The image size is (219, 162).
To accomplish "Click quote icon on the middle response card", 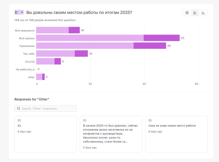I will [85, 120].
